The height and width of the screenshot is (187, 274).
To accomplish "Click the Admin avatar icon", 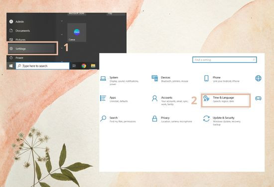I will click(x=11, y=21).
